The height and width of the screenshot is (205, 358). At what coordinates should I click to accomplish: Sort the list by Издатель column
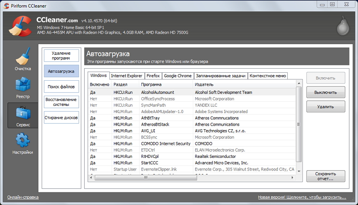(244, 84)
